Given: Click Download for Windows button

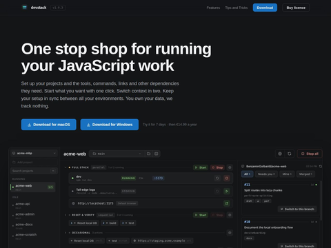Looking at the screenshot, I should tap(110, 125).
